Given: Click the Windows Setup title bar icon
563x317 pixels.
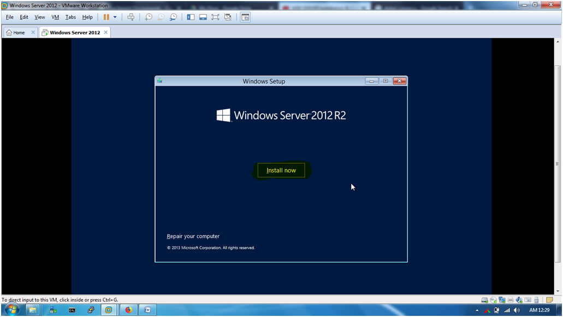Looking at the screenshot, I should [160, 81].
